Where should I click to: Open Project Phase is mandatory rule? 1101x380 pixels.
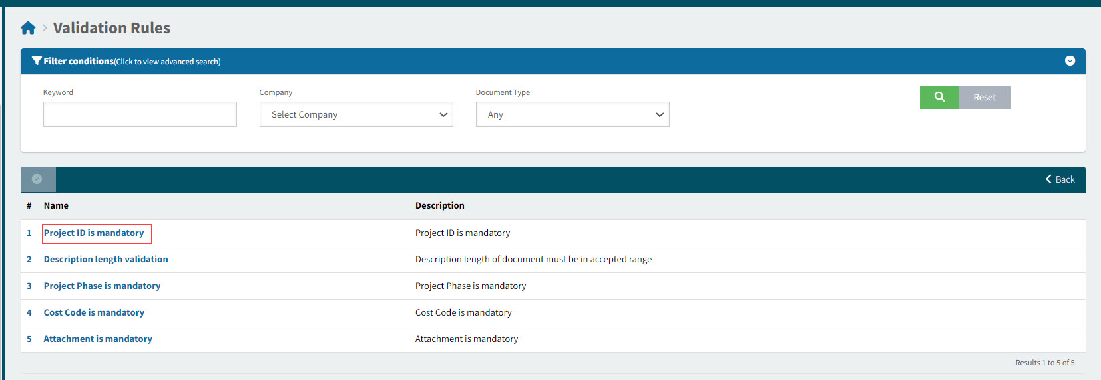point(102,286)
